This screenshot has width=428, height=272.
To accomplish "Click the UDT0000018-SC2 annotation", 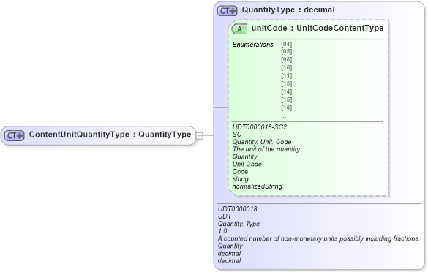I will [260, 127].
